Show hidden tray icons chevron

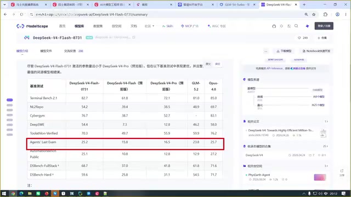[x=304, y=193]
